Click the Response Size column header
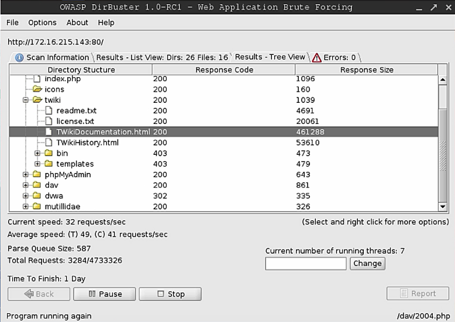 (x=367, y=70)
